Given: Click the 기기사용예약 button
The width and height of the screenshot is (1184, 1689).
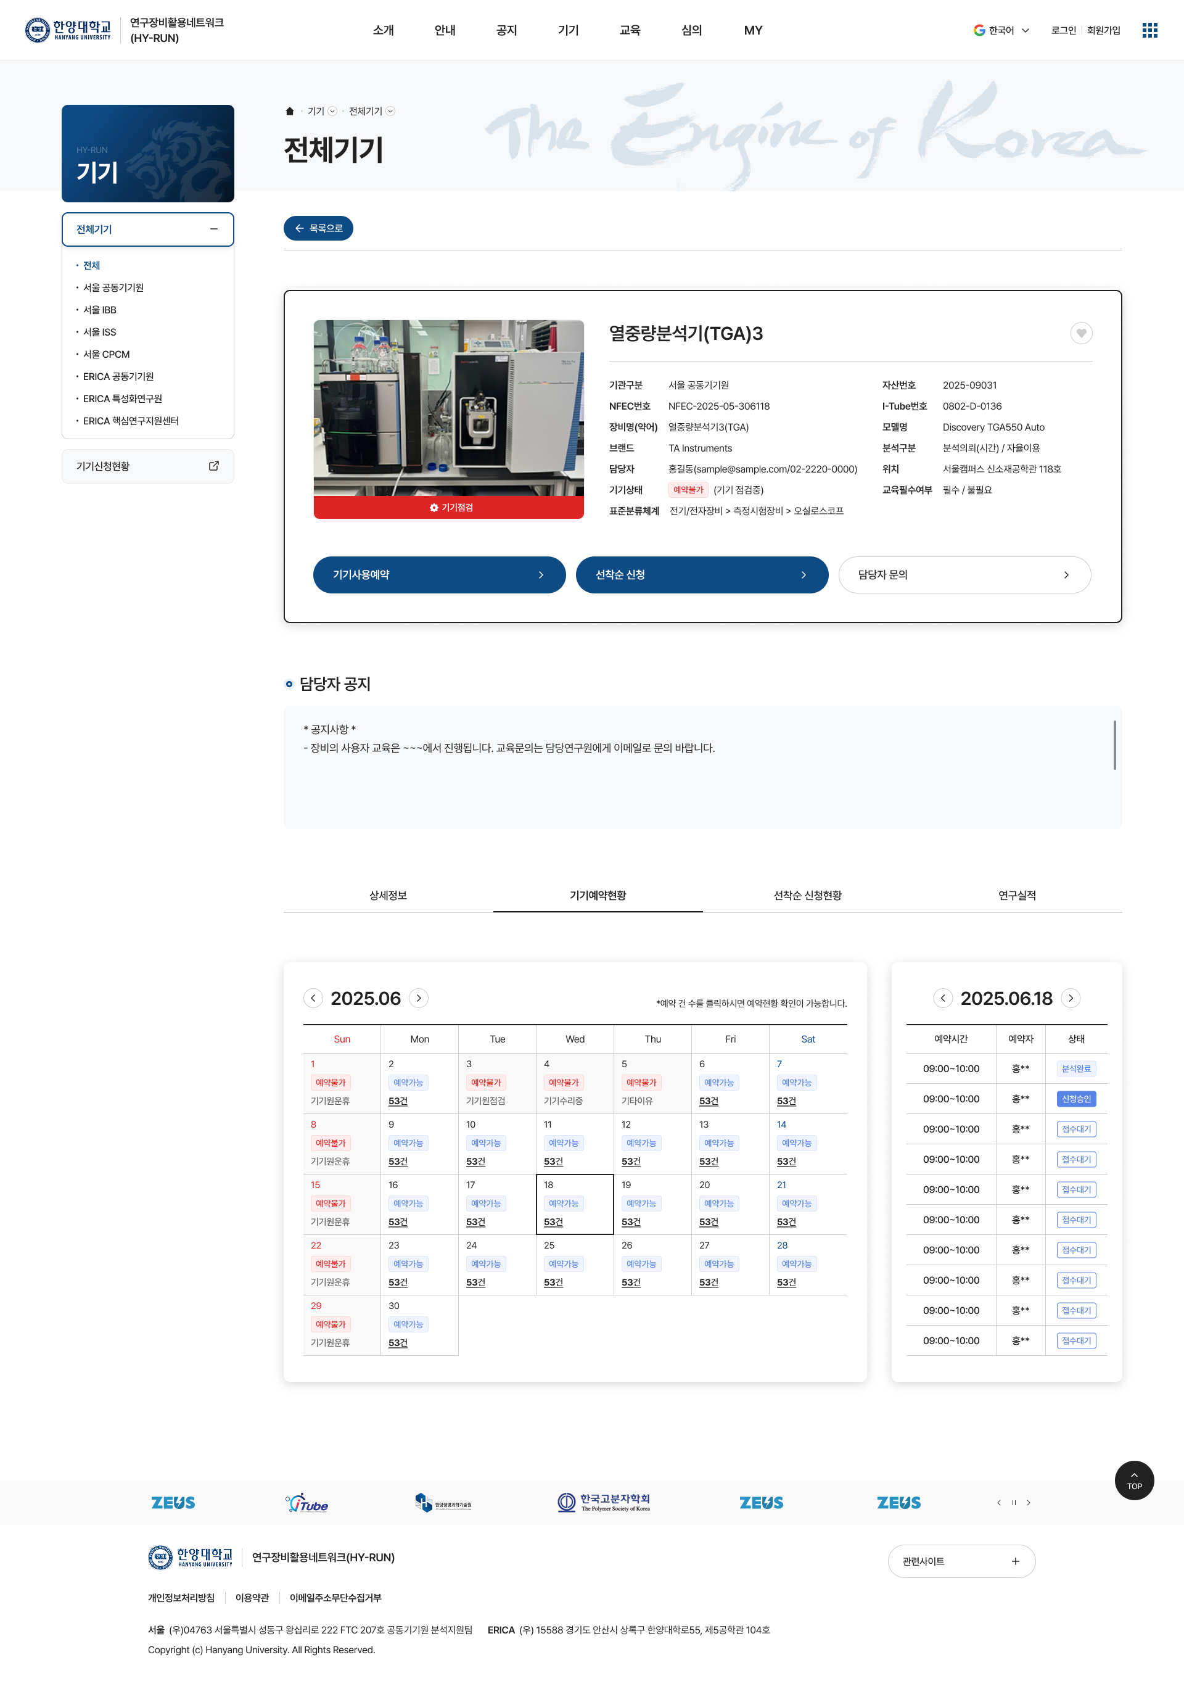Looking at the screenshot, I should point(439,574).
